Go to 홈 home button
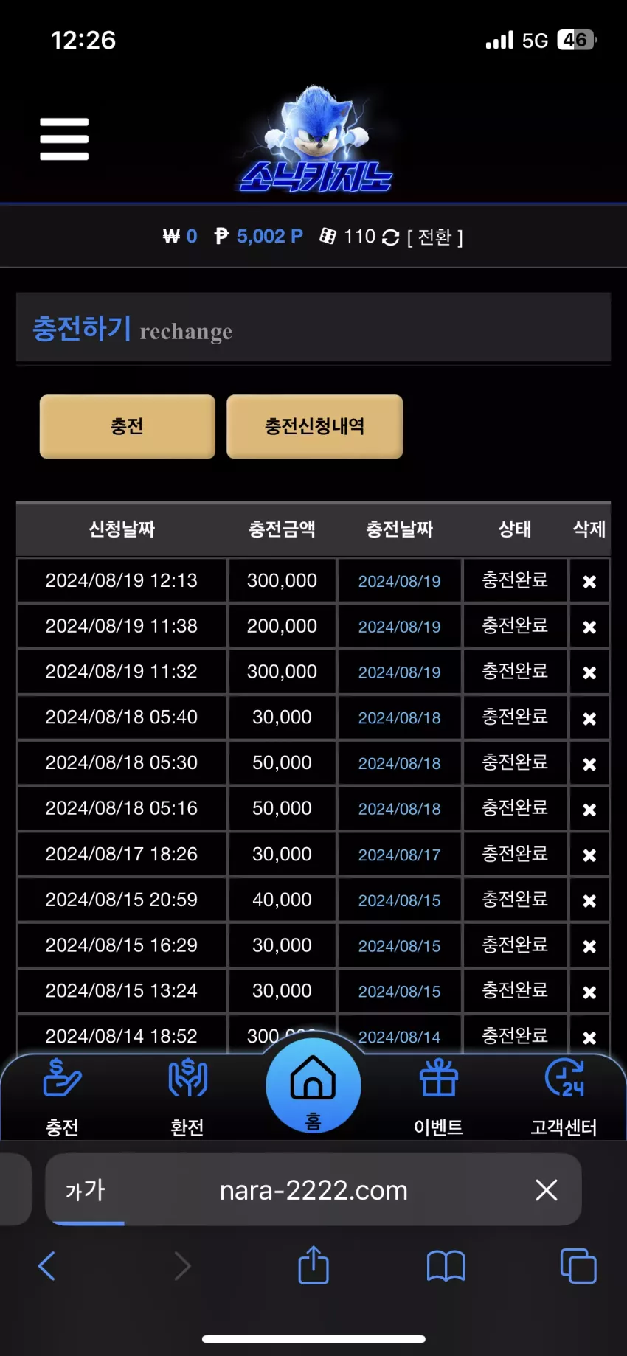The width and height of the screenshot is (627, 1356). pos(313,1085)
